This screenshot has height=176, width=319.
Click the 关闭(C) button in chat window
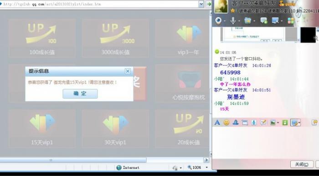(x=302, y=164)
